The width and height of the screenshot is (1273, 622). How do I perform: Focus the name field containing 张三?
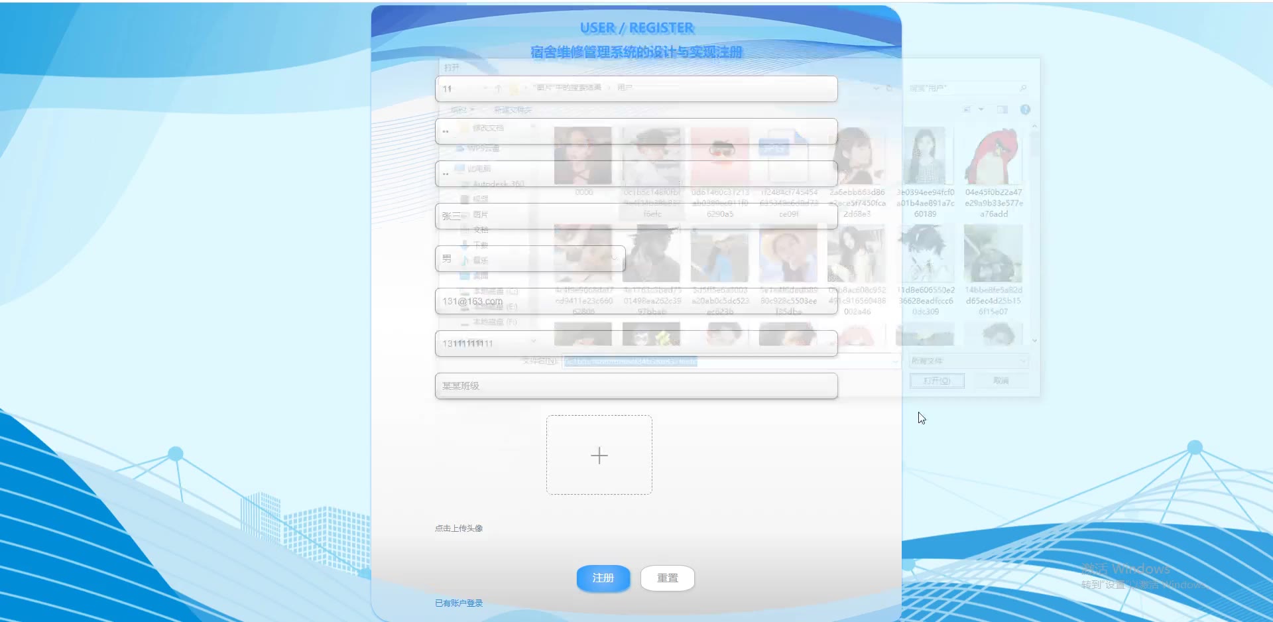coord(636,216)
